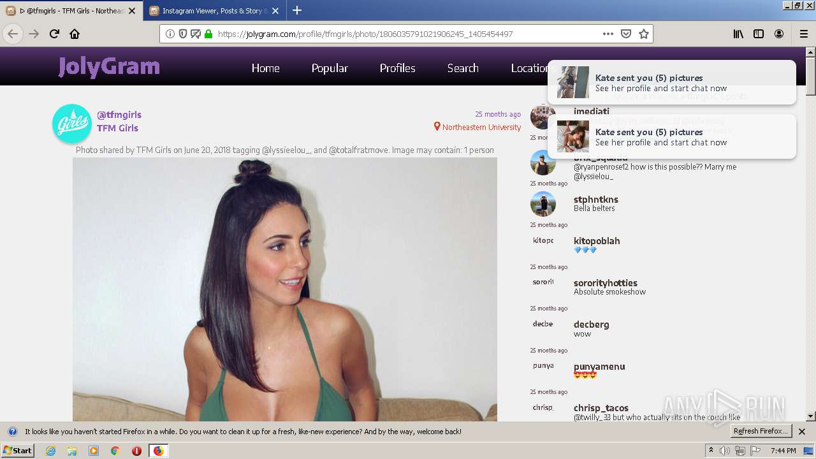The height and width of the screenshot is (459, 816).
Task: Open the Library icon in toolbar
Action: pos(738,34)
